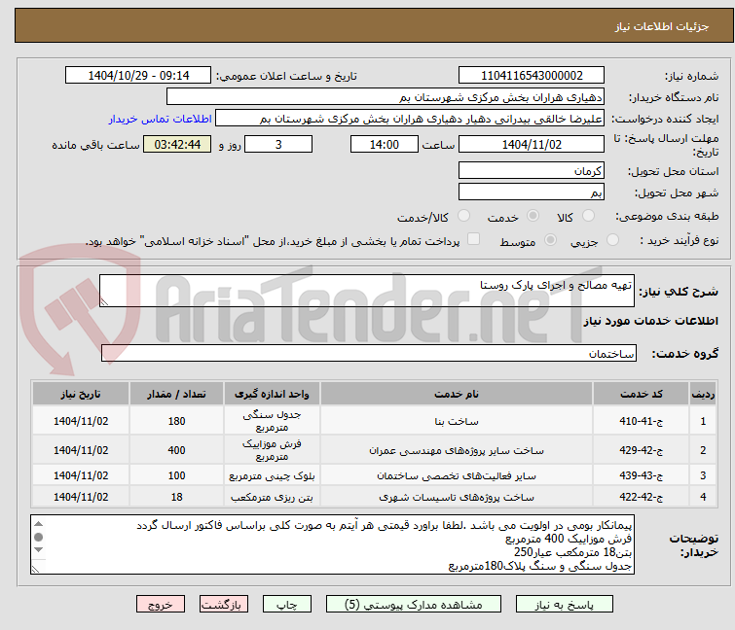Image resolution: width=735 pixels, height=630 pixels.
Task: Click service code ج-42-422
Action: tap(641, 497)
